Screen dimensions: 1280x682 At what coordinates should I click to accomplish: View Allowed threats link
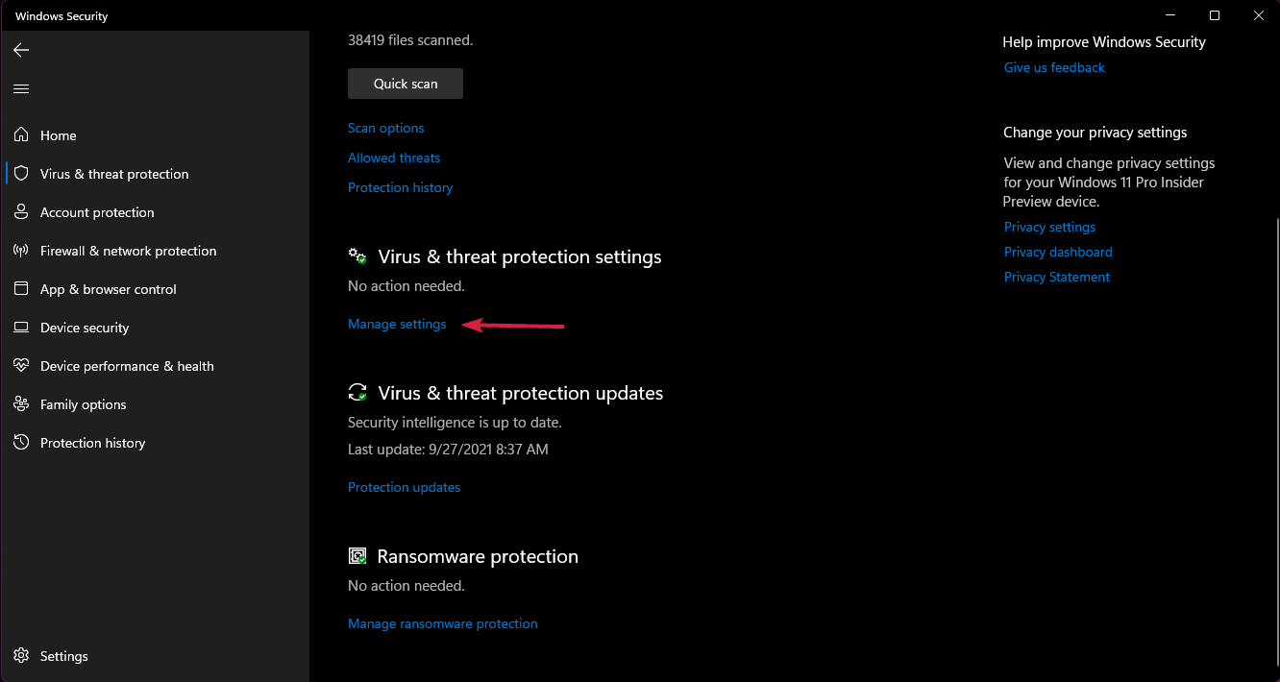click(x=394, y=158)
